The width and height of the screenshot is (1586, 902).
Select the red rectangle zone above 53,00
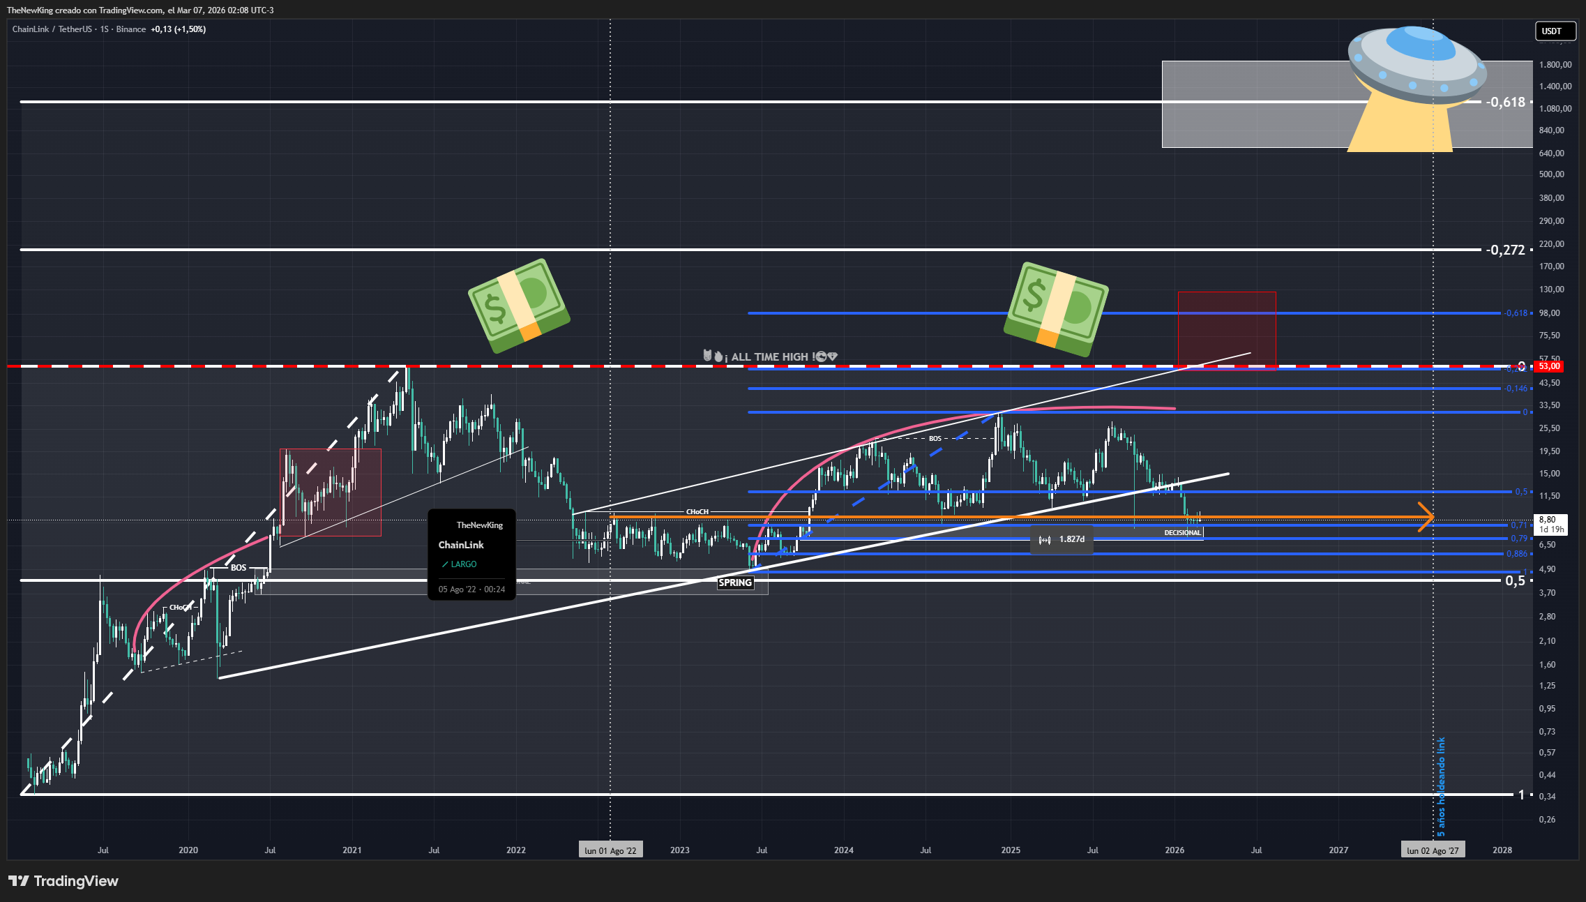tap(1227, 329)
